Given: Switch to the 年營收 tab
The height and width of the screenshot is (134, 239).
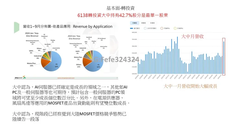Looking at the screenshot, I should (152, 23).
